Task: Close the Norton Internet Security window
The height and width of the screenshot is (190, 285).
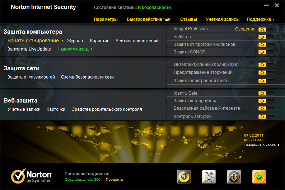Action: pos(277,5)
